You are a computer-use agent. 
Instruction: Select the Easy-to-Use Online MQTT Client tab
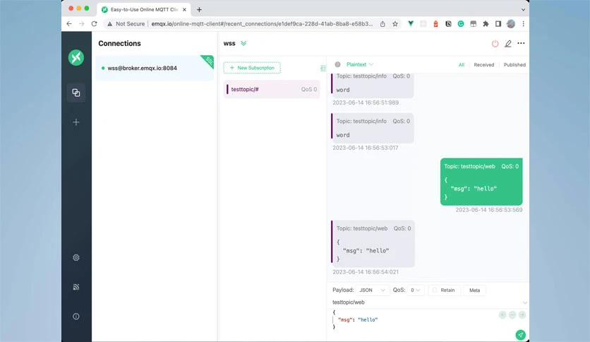[144, 10]
